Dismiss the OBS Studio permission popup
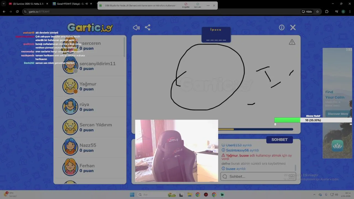 point(214,6)
